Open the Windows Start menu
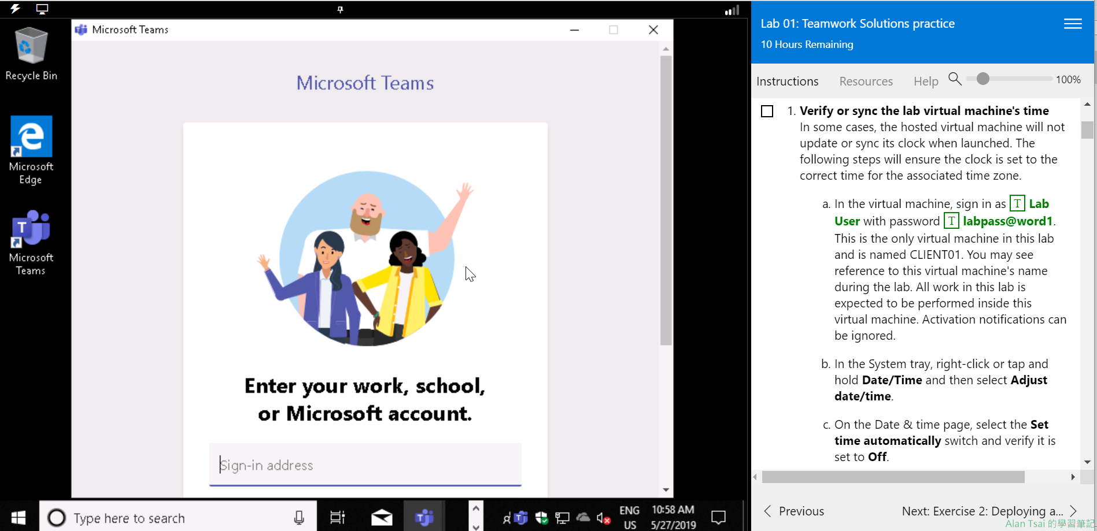The width and height of the screenshot is (1097, 531). (19, 517)
